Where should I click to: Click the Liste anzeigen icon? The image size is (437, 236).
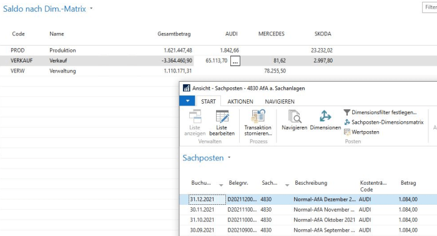195,117
